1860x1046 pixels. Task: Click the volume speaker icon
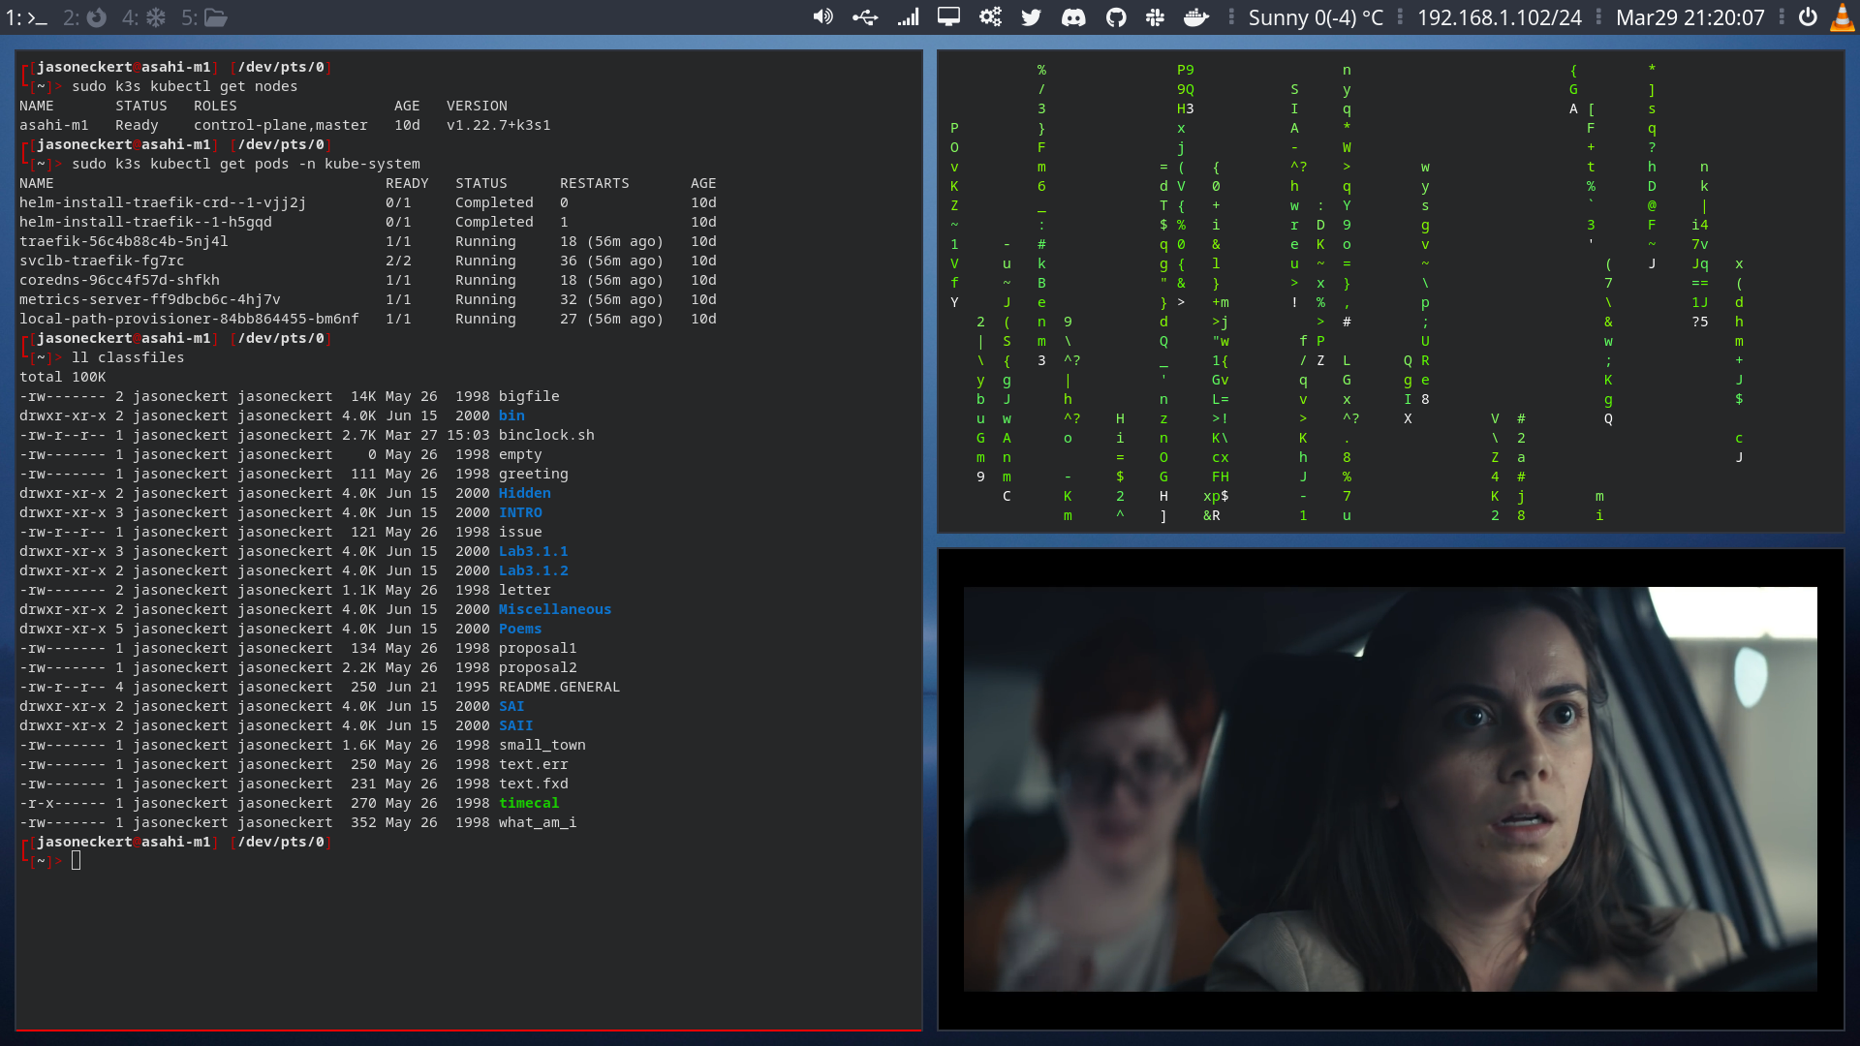click(x=822, y=17)
